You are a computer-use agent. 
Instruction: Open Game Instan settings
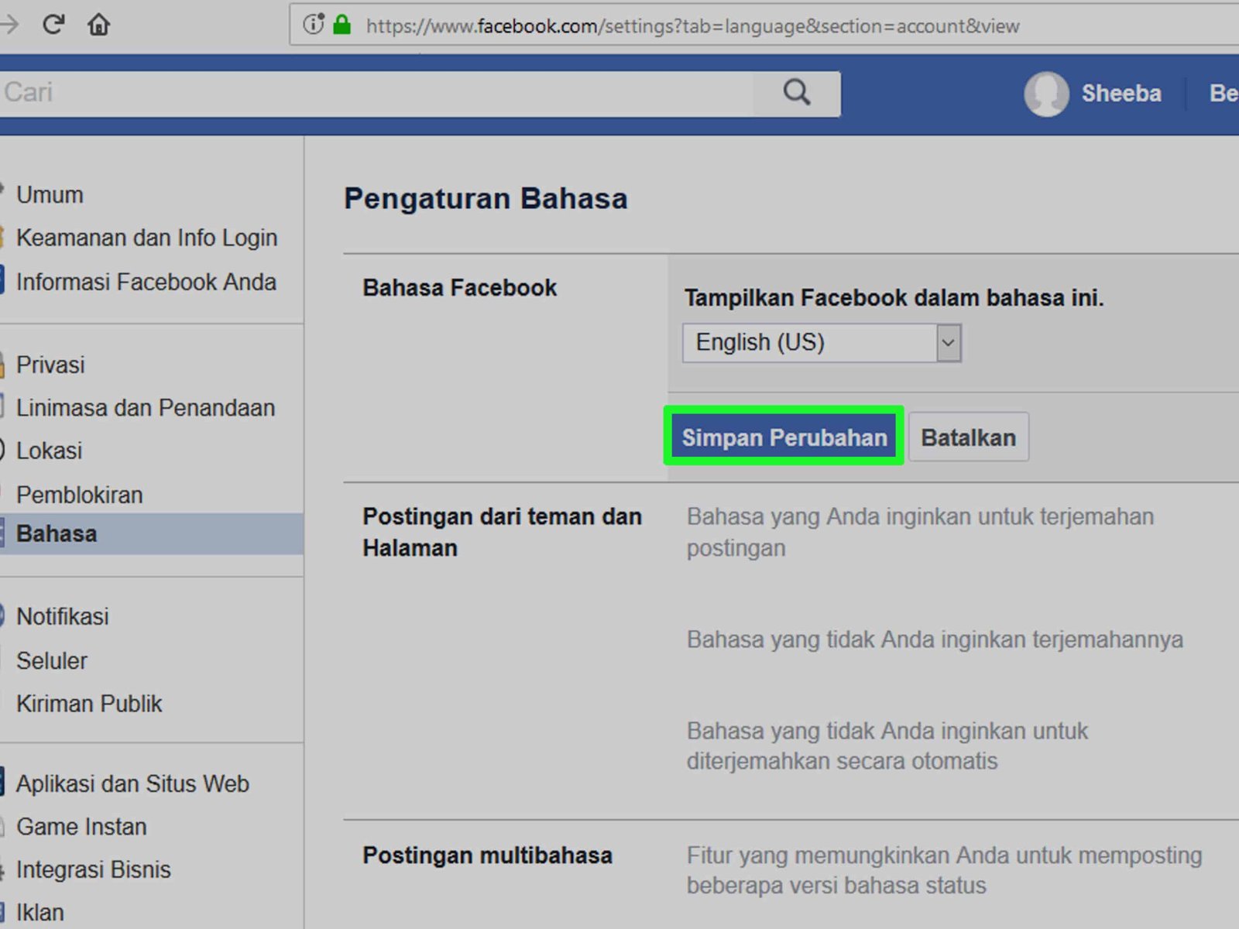point(81,827)
